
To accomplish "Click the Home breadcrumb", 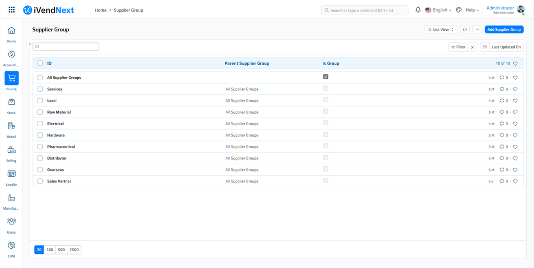I will click(x=101, y=10).
